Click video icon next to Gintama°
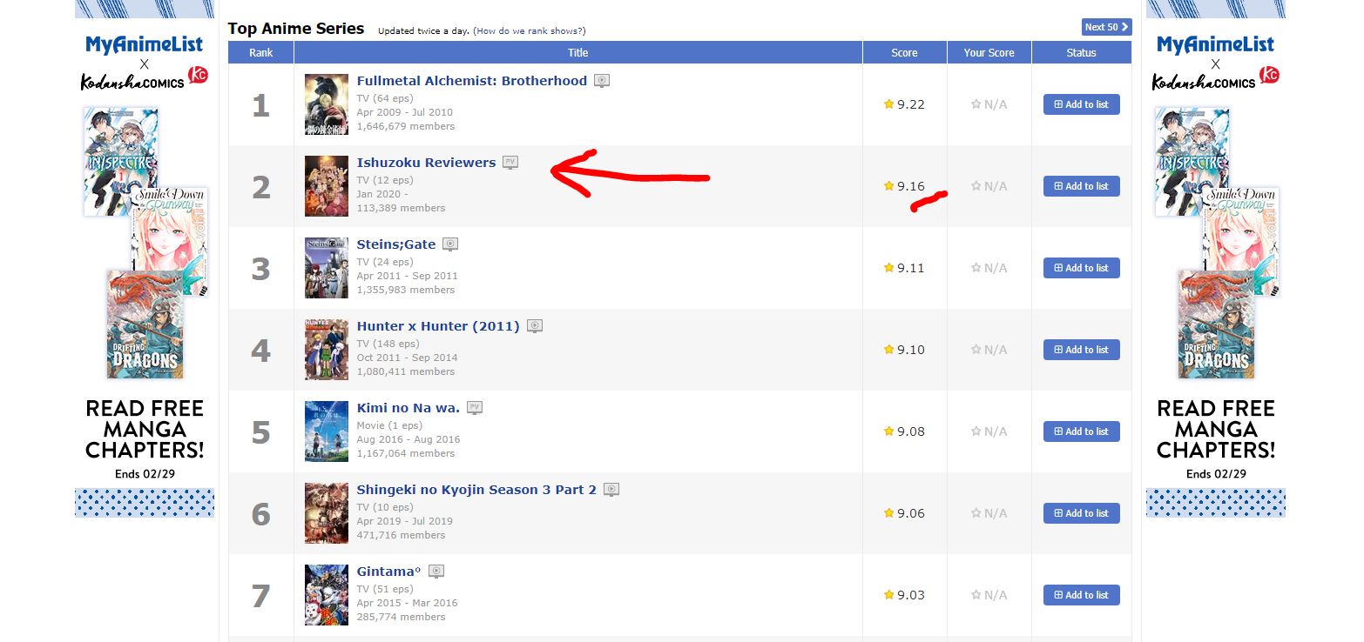This screenshot has height=642, width=1364. tap(436, 572)
